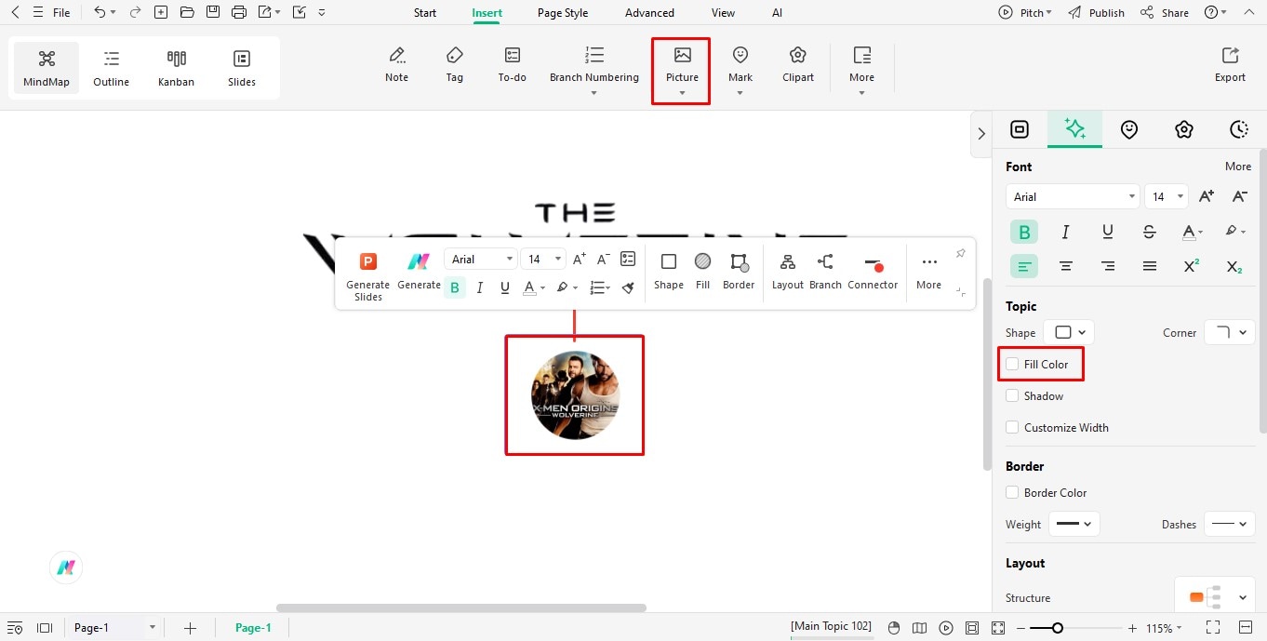Click the Redo arrow icon
Viewport: 1267px width, 641px height.
136,12
